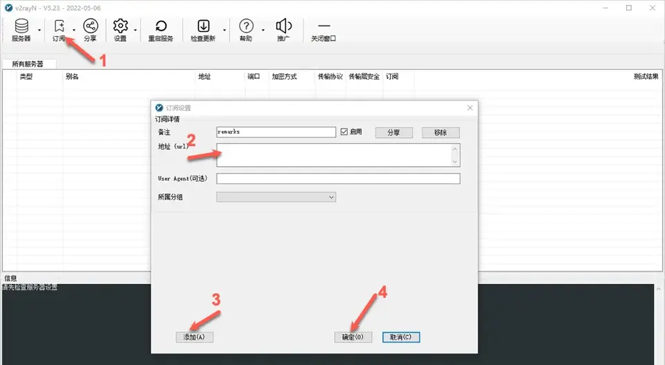The width and height of the screenshot is (665, 365).
Task: Click the down arrow of URL field scrollbar
Action: (x=455, y=161)
